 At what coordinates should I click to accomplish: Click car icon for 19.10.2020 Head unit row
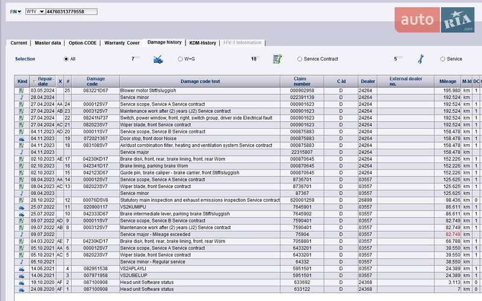click(22, 282)
